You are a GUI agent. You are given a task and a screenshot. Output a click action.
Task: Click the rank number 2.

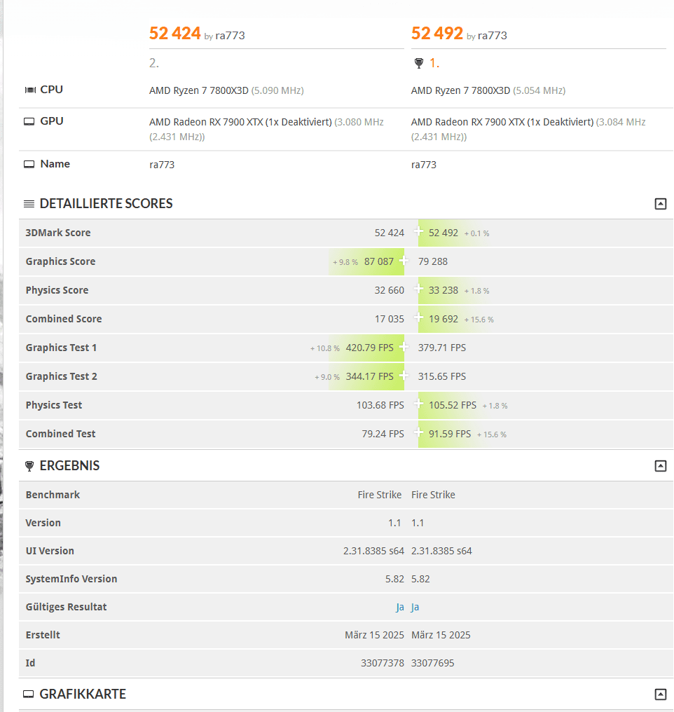point(154,63)
